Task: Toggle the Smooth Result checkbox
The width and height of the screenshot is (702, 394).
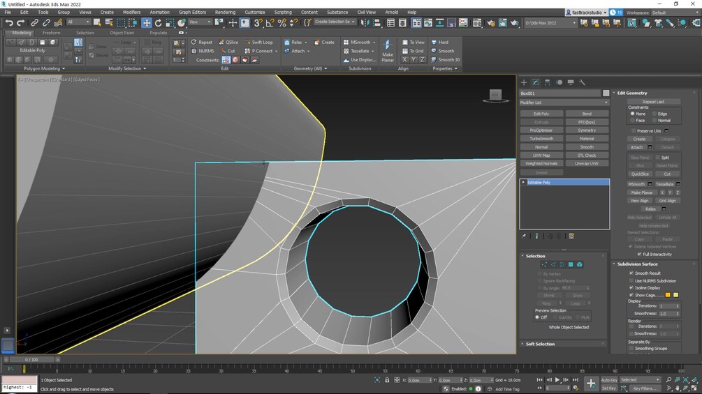Action: 631,273
